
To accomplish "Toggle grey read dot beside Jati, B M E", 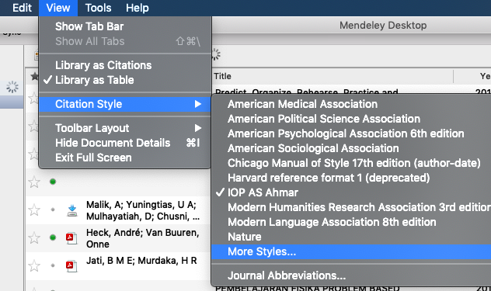I will coord(53,265).
